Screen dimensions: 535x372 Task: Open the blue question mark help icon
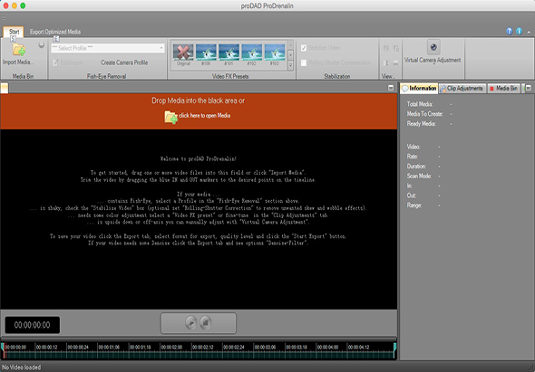tap(510, 32)
